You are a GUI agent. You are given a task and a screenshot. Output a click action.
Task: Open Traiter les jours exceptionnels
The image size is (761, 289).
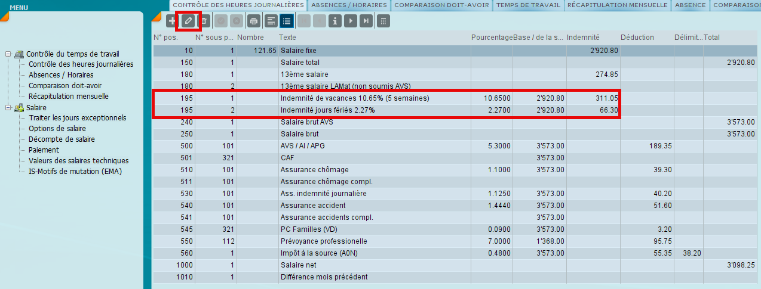pos(78,118)
